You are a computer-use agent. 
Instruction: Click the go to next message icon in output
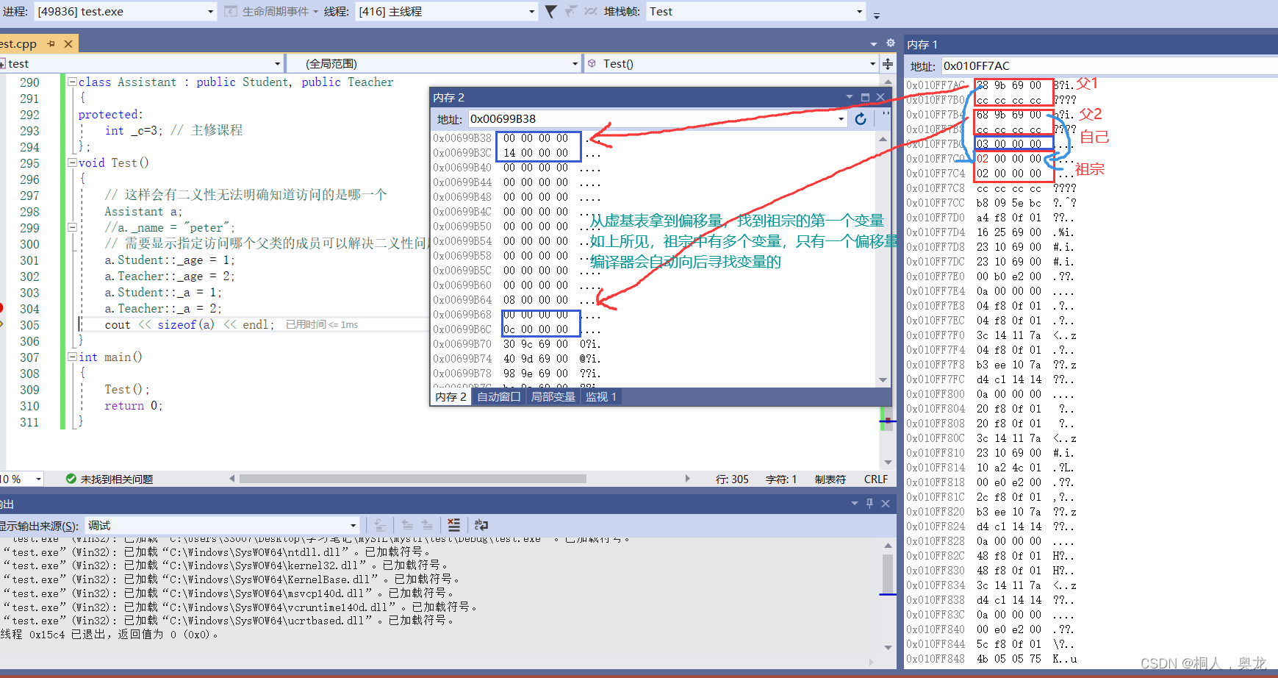(427, 525)
